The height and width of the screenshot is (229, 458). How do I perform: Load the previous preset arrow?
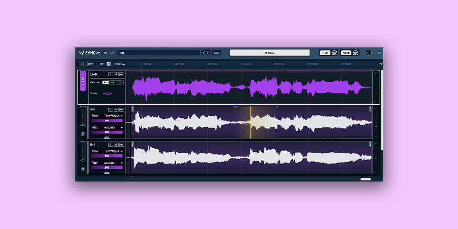pos(204,53)
